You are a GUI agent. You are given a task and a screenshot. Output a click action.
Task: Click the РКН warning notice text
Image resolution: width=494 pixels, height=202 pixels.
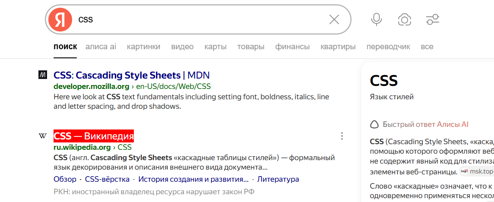pos(154,192)
